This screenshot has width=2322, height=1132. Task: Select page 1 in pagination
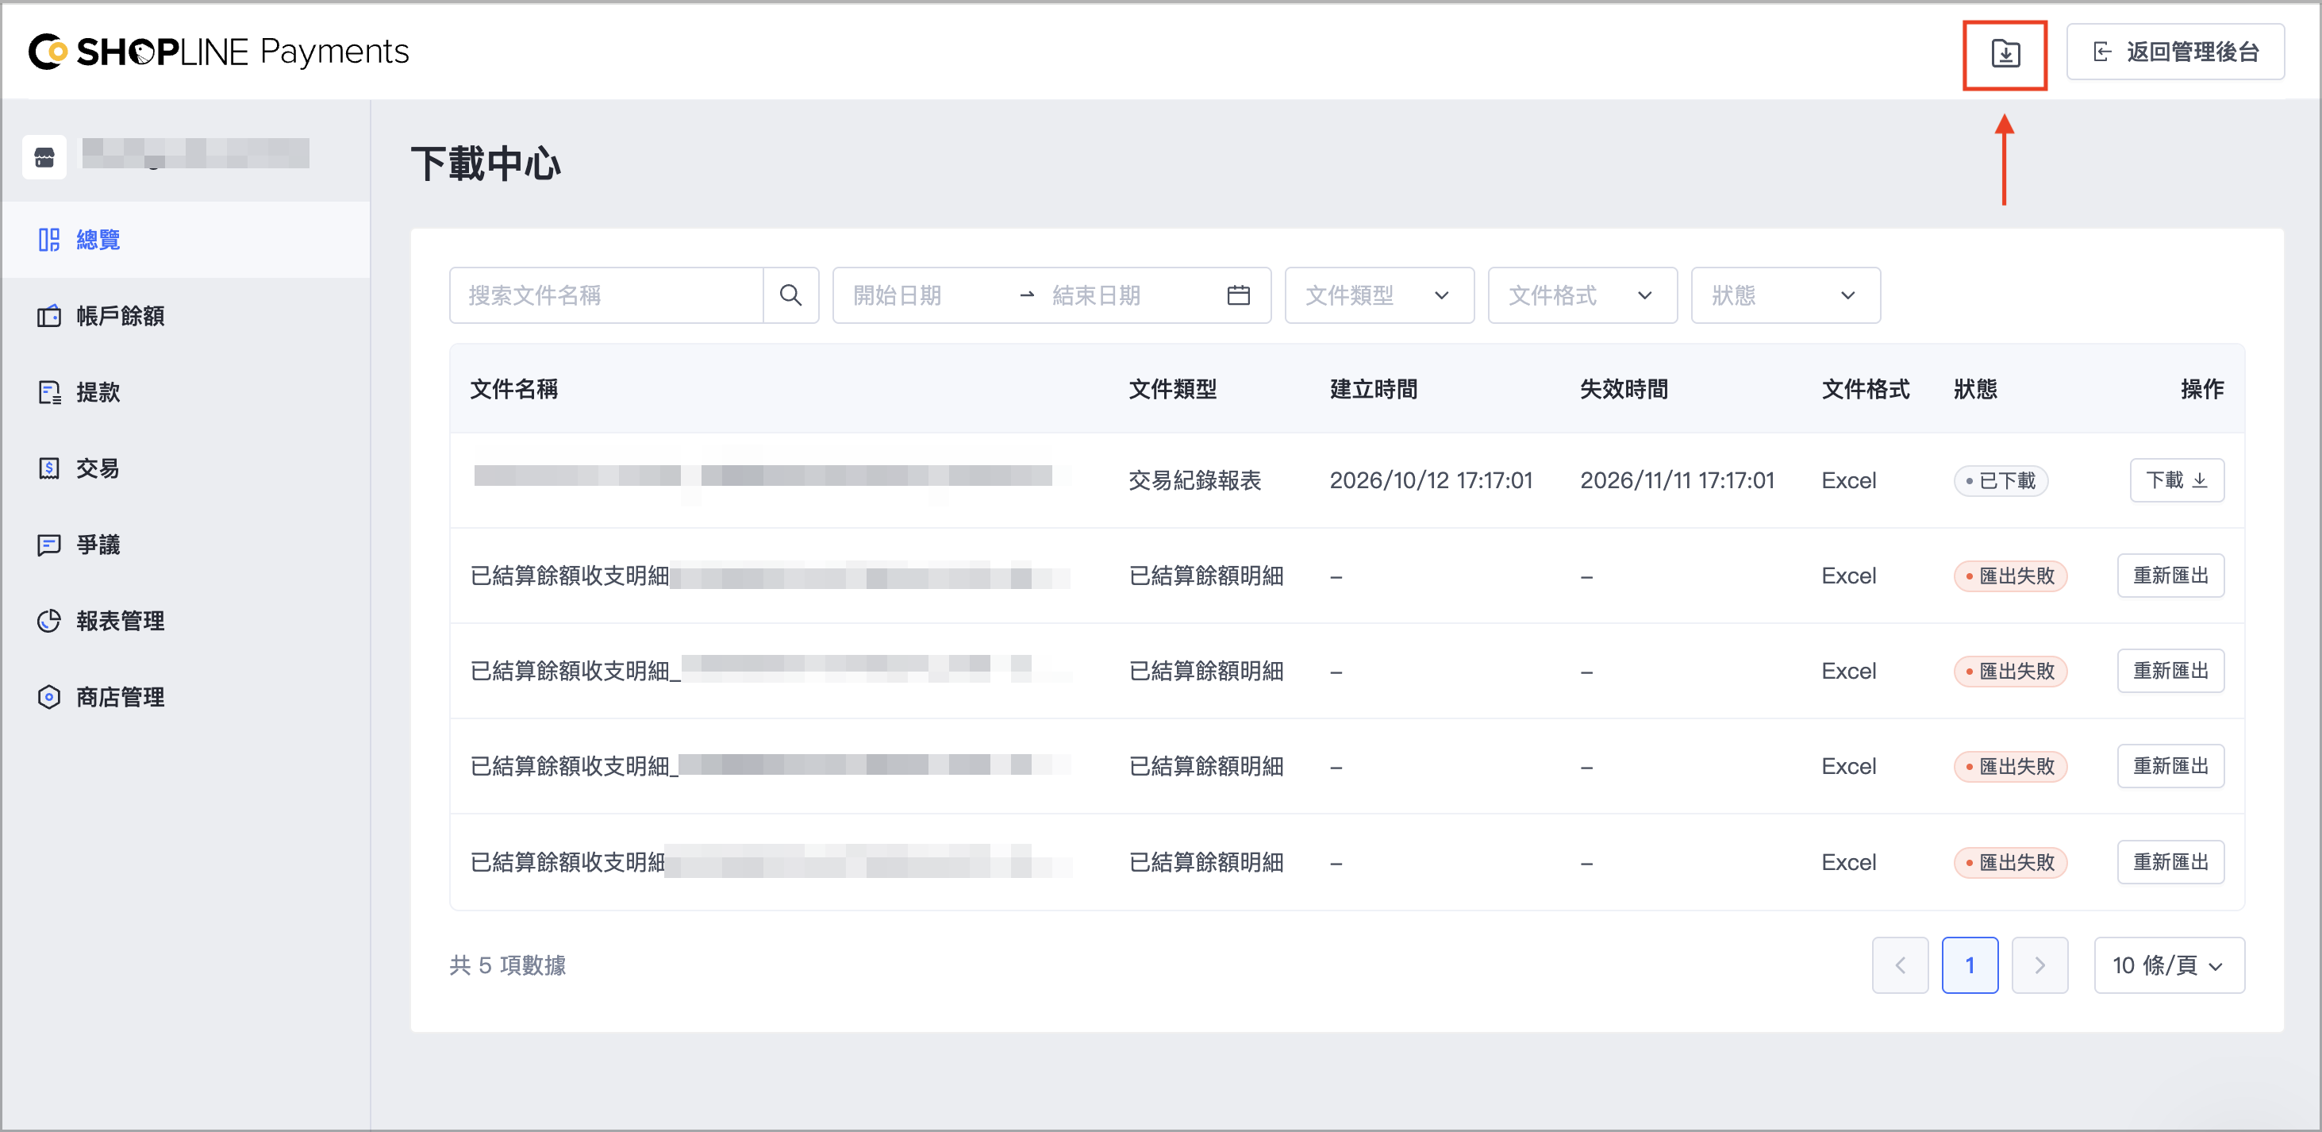(1970, 965)
